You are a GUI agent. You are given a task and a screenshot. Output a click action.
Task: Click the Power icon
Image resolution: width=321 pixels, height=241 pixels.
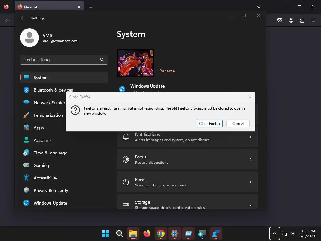pyautogui.click(x=126, y=182)
